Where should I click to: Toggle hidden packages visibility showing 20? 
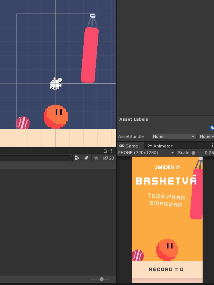[109, 158]
